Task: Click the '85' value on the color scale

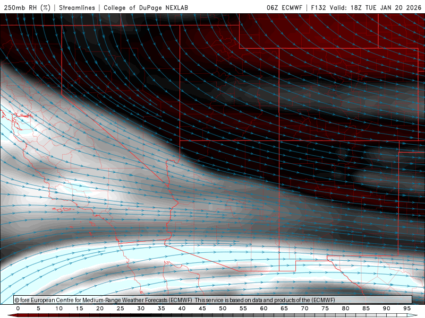Action: [x=366, y=308]
